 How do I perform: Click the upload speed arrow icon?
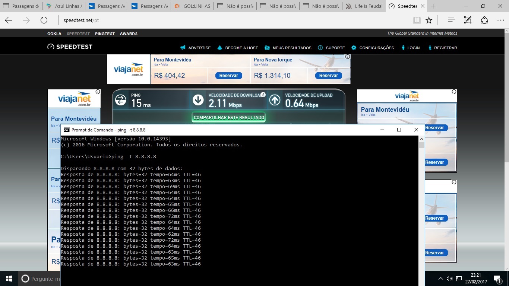[275, 100]
